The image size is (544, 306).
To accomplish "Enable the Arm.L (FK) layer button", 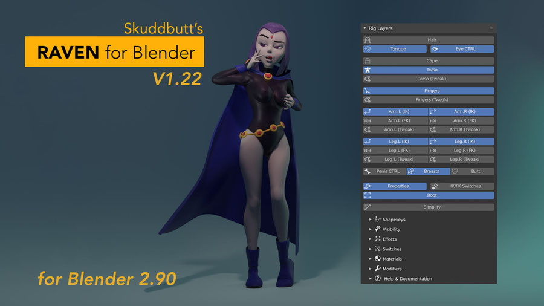I will (395, 120).
